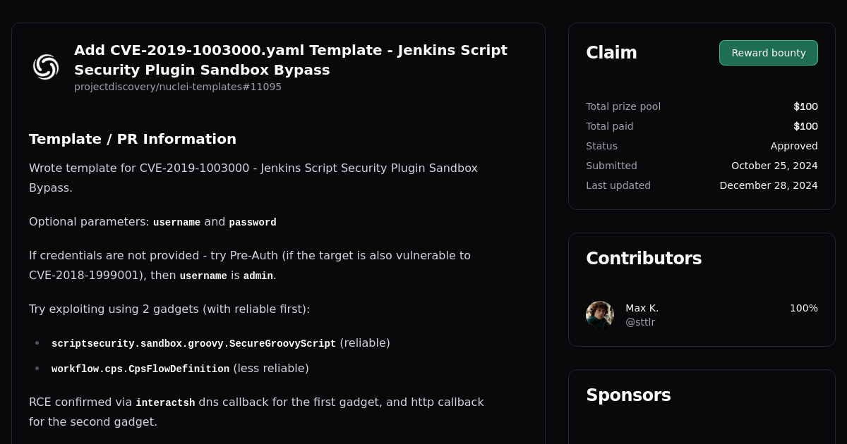Open the projectdiscovery/nuclei-templates#11095 link
Viewport: 847px width, 444px height.
tap(177, 87)
